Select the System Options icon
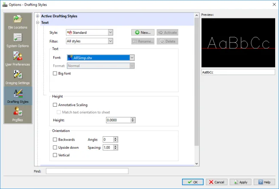279x189 pixels. click(18, 40)
